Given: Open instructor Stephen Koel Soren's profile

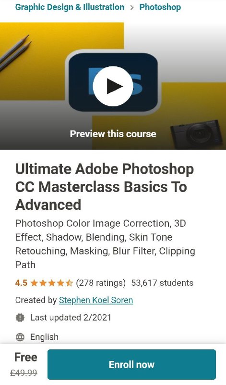Looking at the screenshot, I should [x=96, y=300].
